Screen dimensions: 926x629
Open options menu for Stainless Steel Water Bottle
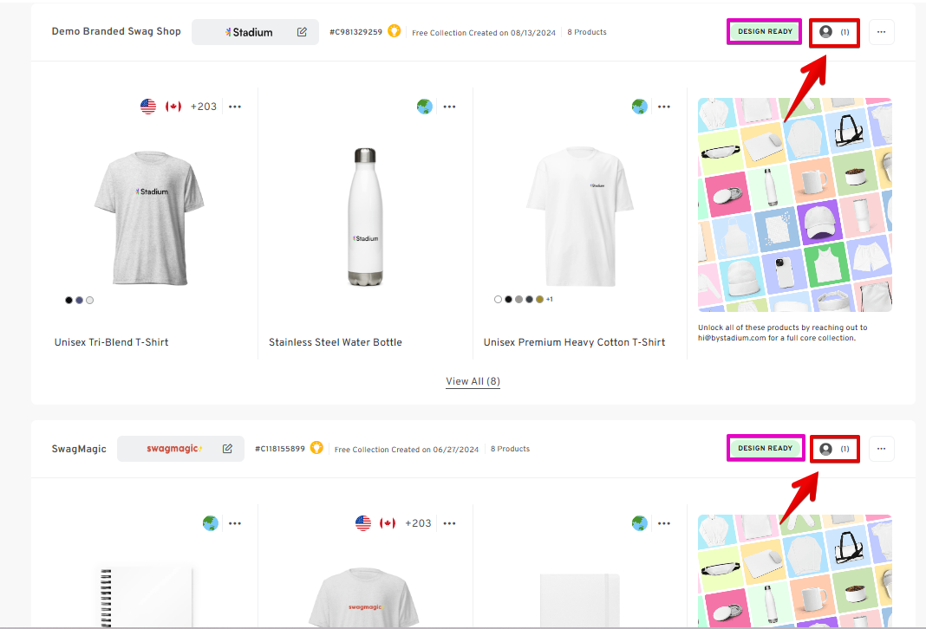(x=449, y=107)
